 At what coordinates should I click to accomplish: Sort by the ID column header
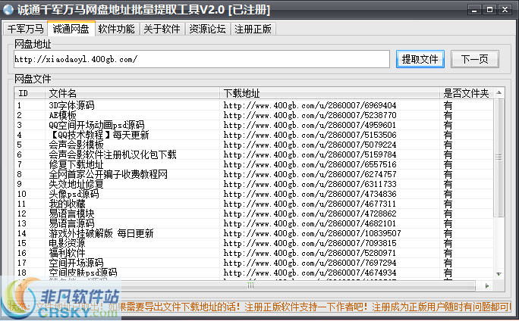(x=30, y=93)
